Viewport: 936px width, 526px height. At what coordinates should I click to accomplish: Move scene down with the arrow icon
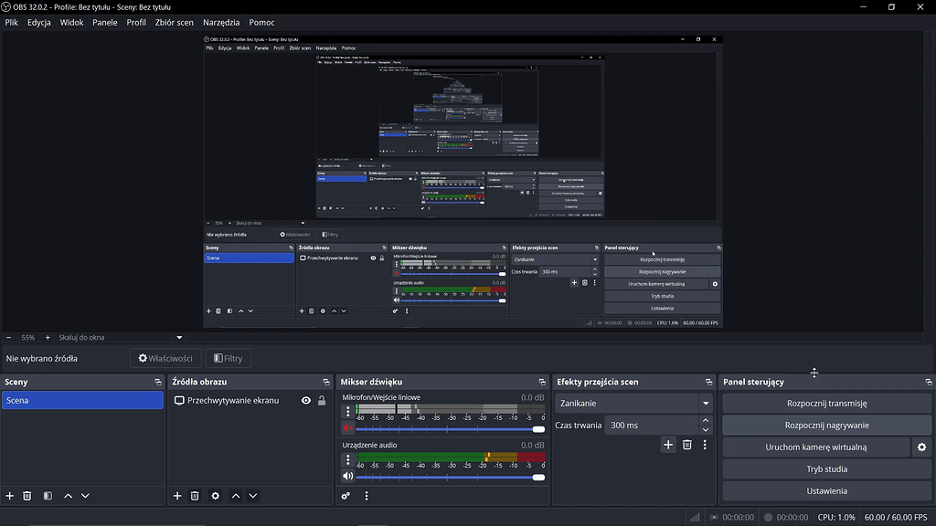85,496
